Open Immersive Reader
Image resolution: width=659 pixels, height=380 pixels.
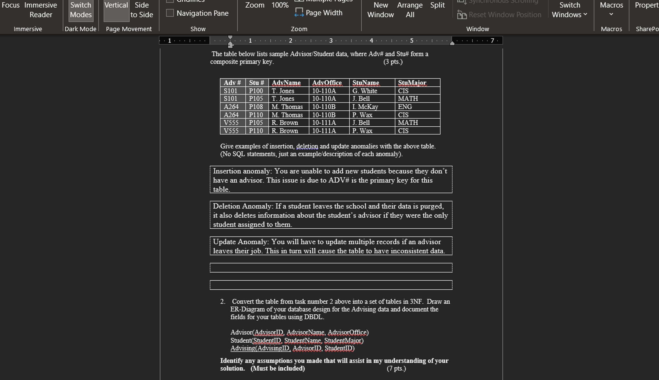(x=41, y=10)
